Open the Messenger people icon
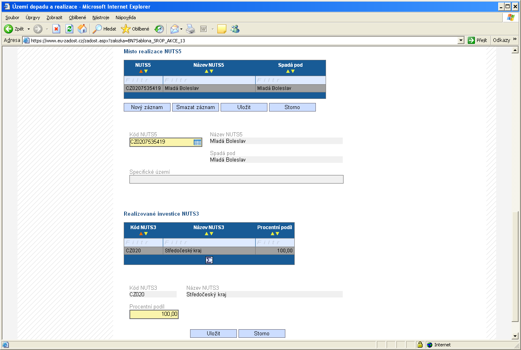The height and width of the screenshot is (350, 521). click(235, 29)
